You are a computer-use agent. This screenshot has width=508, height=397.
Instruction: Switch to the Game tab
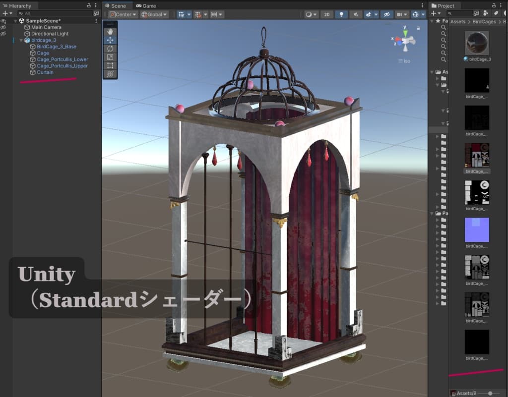point(146,6)
